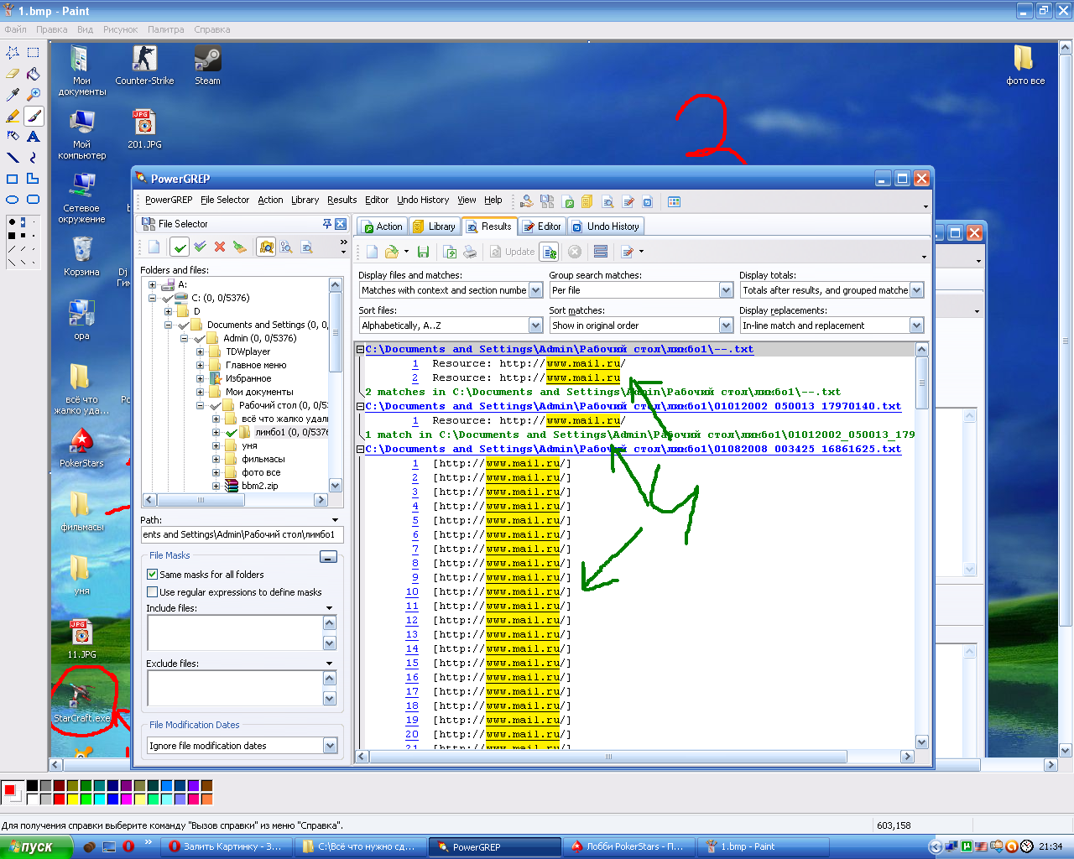Select the Polygon shape tool in Paint

coord(34,178)
